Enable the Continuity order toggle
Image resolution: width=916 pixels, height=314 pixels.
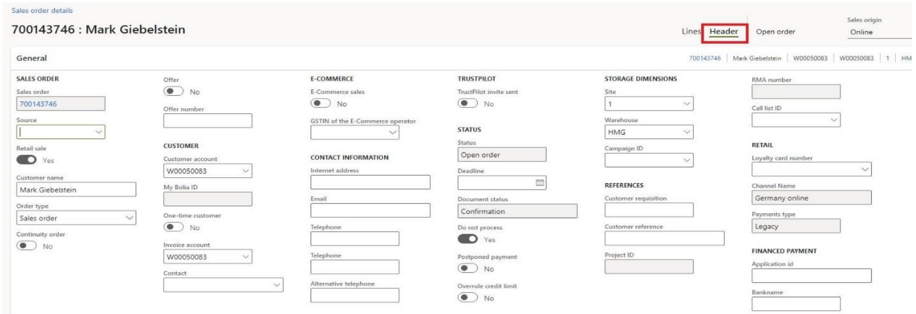[26, 245]
